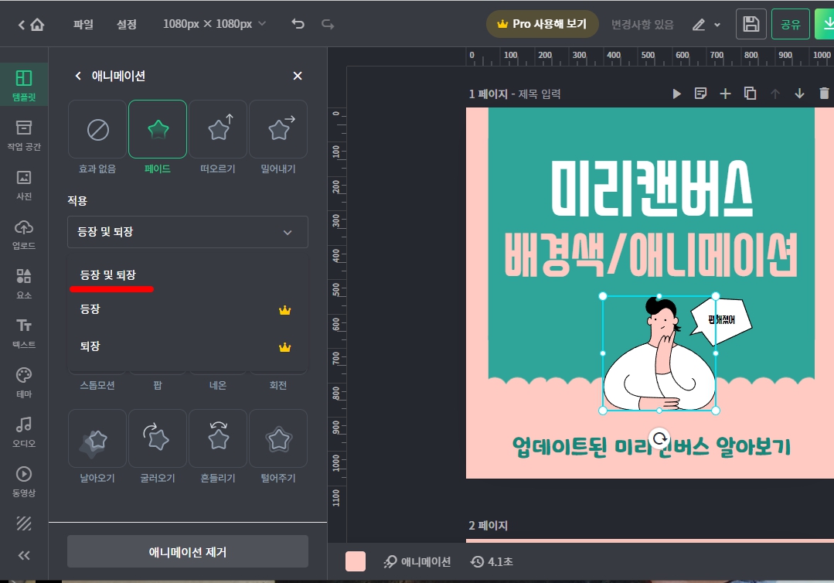Select the 페이드 (Fade) animation effect

pyautogui.click(x=157, y=129)
